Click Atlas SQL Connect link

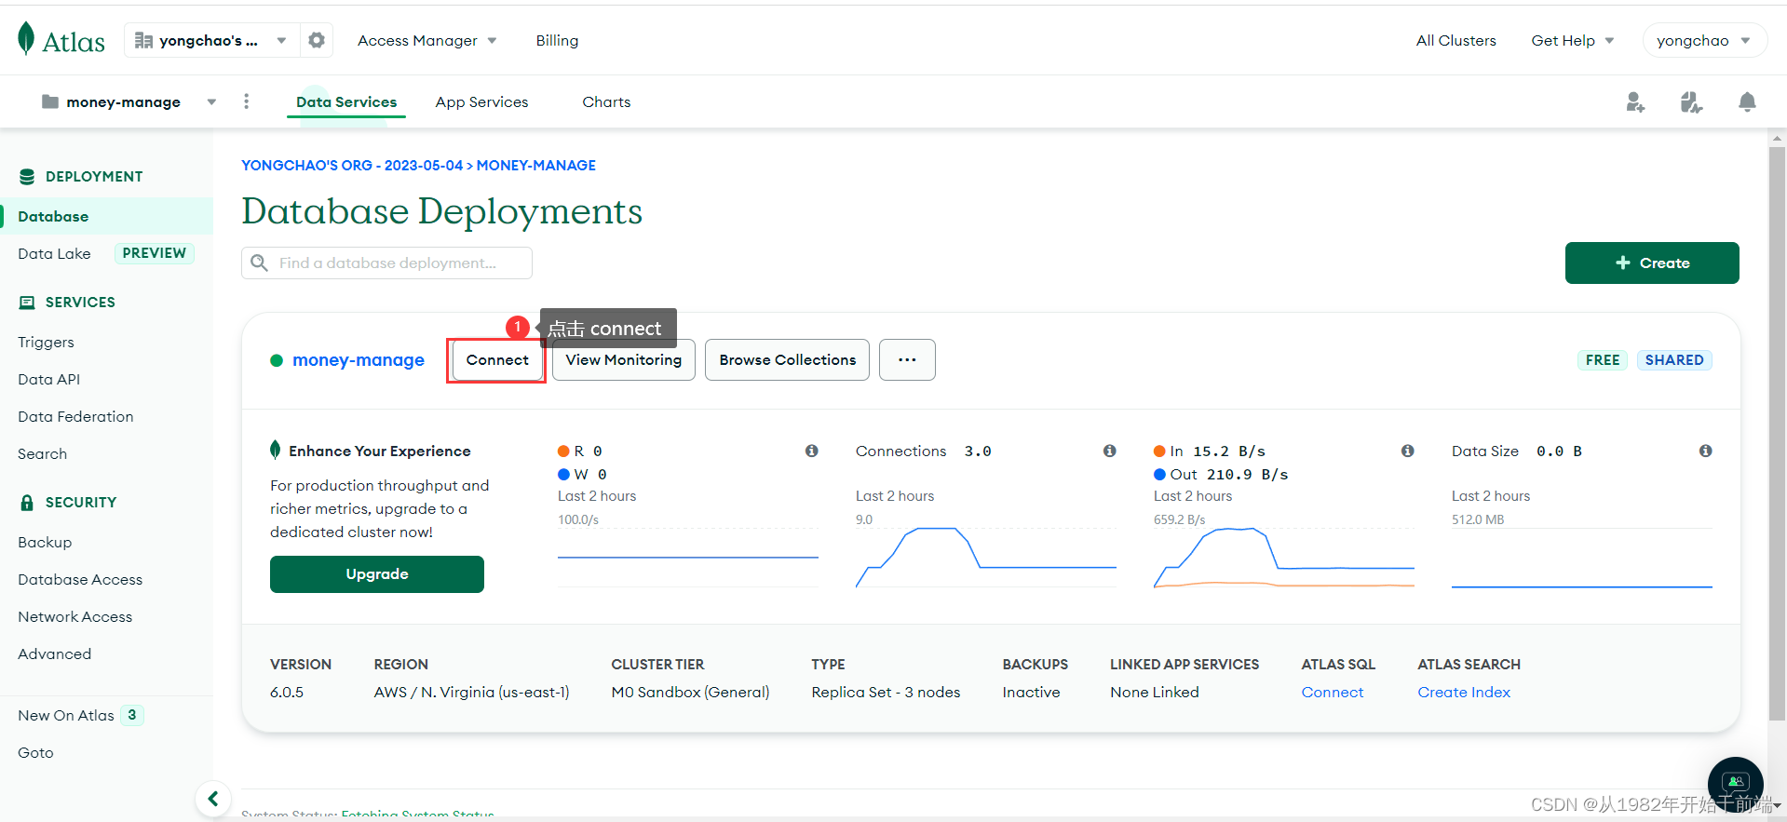[1332, 692]
